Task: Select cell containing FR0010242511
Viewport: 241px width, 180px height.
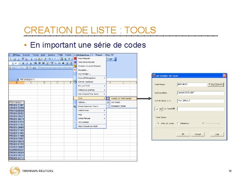Action: pyautogui.click(x=17, y=102)
